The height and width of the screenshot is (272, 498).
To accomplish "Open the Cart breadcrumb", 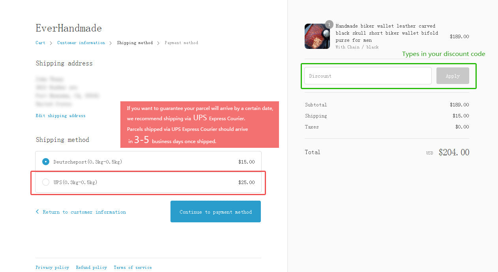I will [40, 43].
